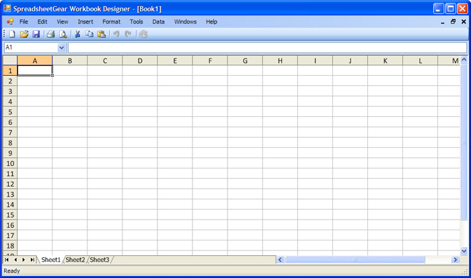Click the horizontal scrollbar thumb
The image size is (471, 278).
click(355, 260)
